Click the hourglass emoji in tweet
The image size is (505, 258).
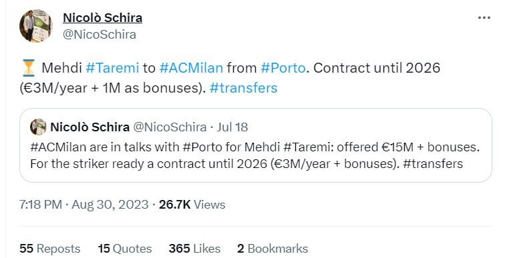pos(29,68)
